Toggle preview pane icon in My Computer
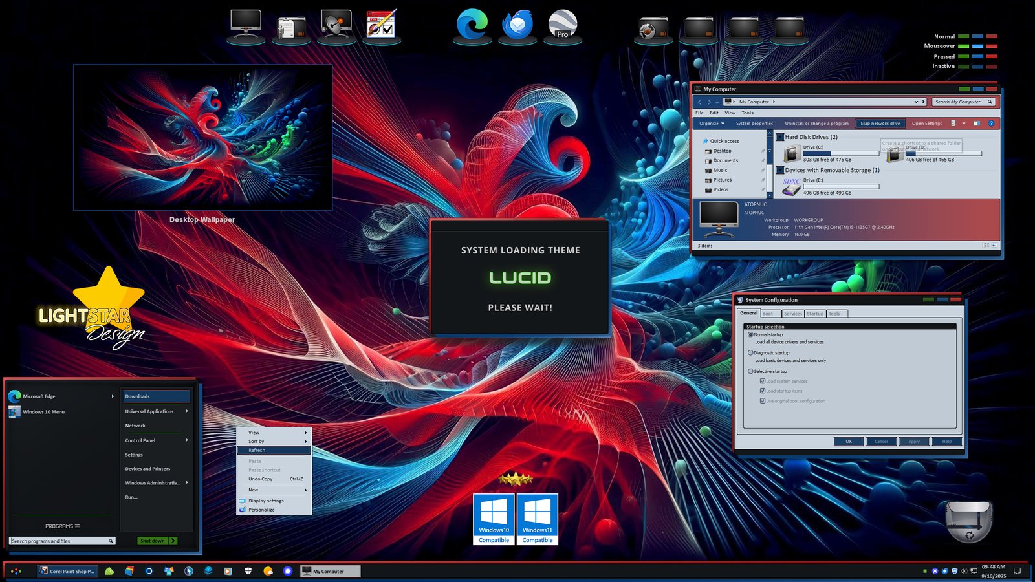This screenshot has width=1035, height=582. pyautogui.click(x=977, y=123)
